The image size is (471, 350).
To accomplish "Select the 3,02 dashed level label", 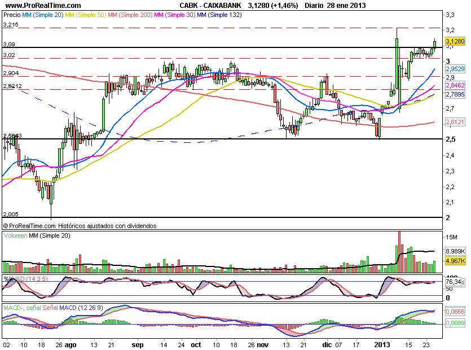I will 8,55.
